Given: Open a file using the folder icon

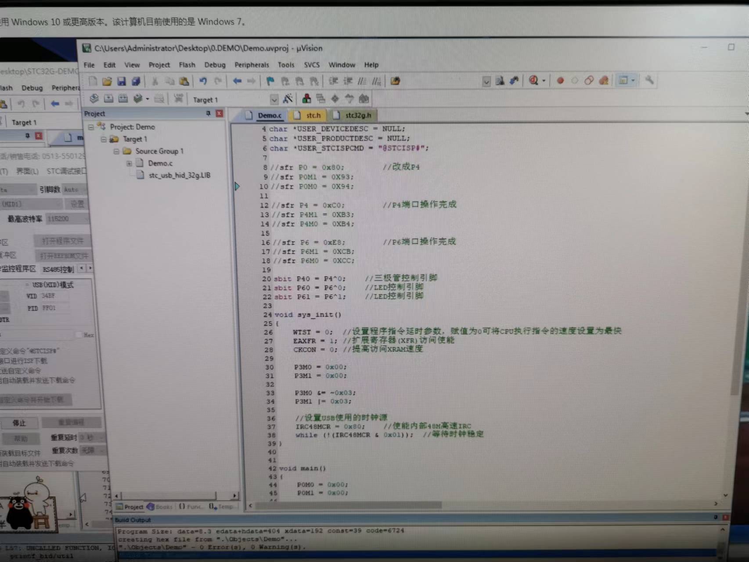Looking at the screenshot, I should [107, 81].
